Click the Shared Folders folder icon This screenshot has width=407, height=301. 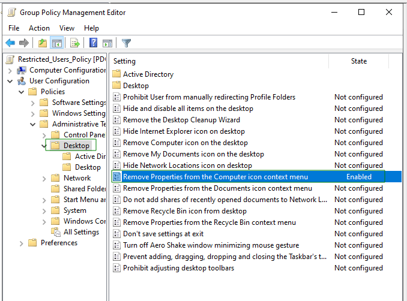55,189
